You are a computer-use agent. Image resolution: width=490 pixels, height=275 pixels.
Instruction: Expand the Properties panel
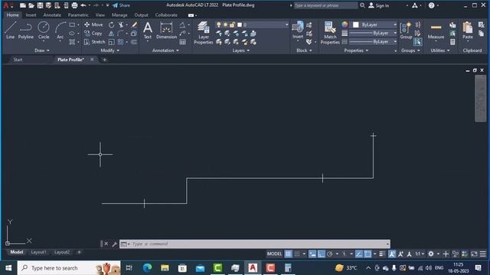pyautogui.click(x=356, y=50)
